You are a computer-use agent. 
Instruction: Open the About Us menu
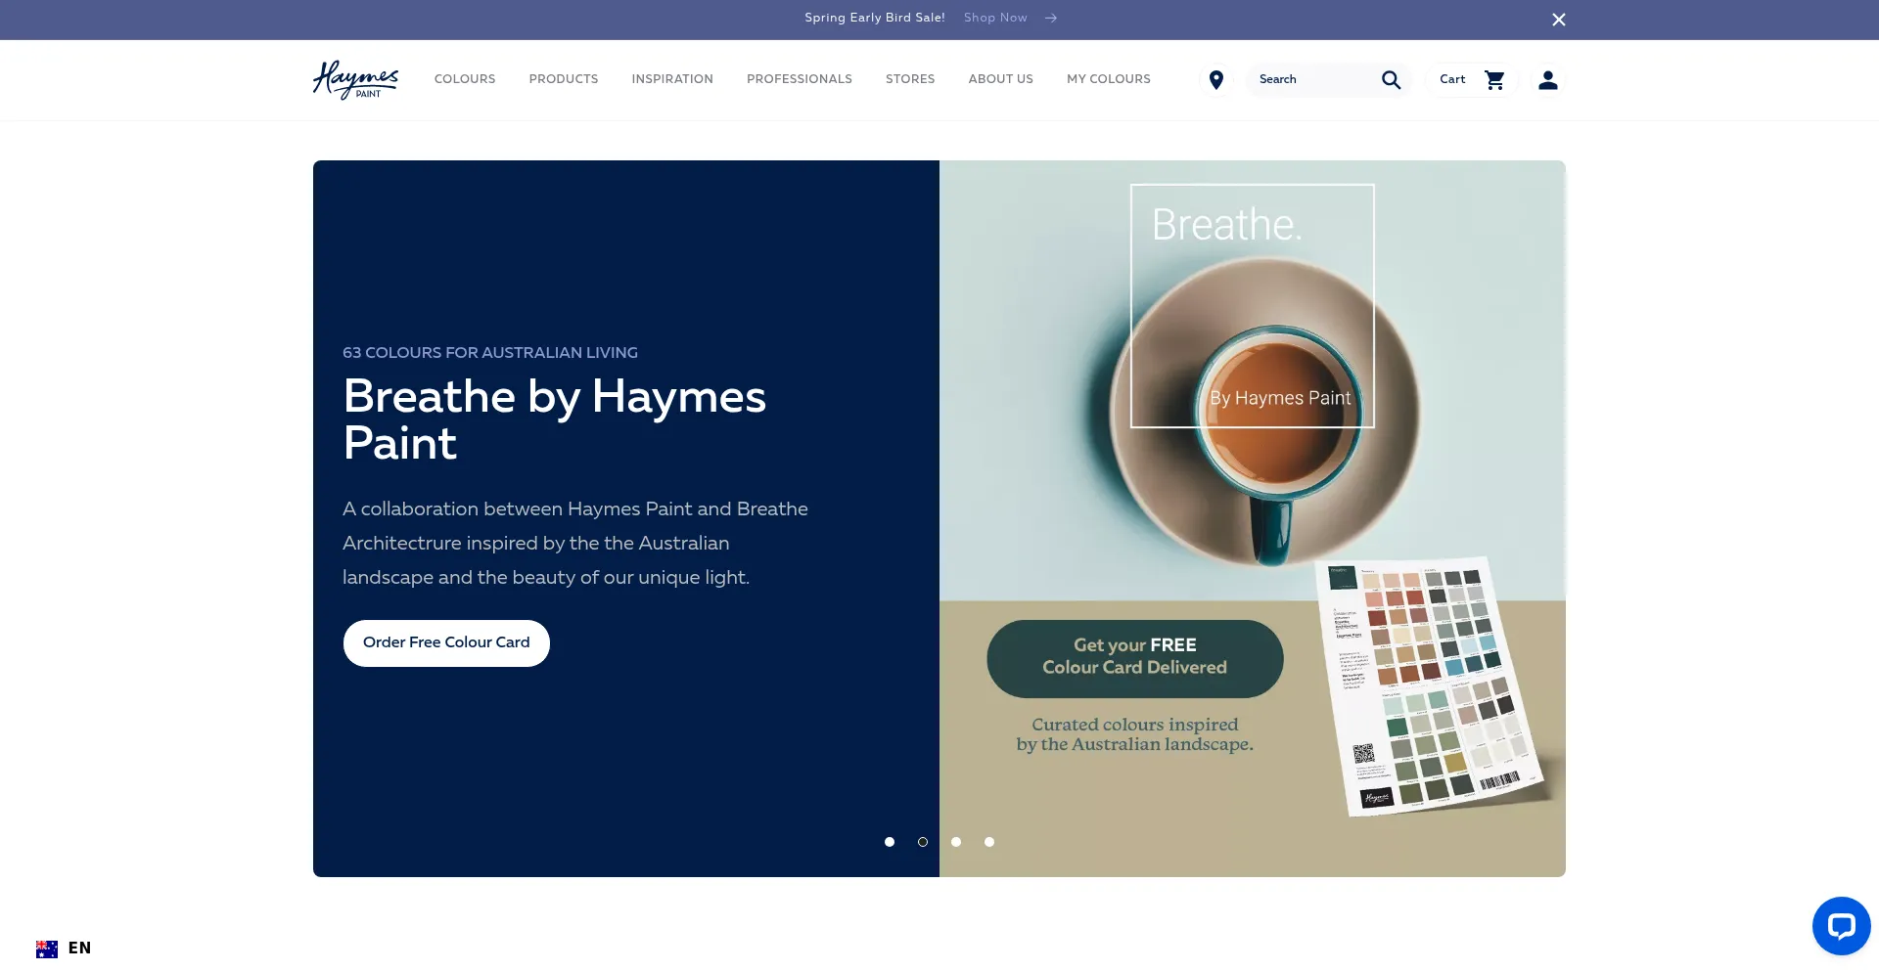pos(1001,79)
